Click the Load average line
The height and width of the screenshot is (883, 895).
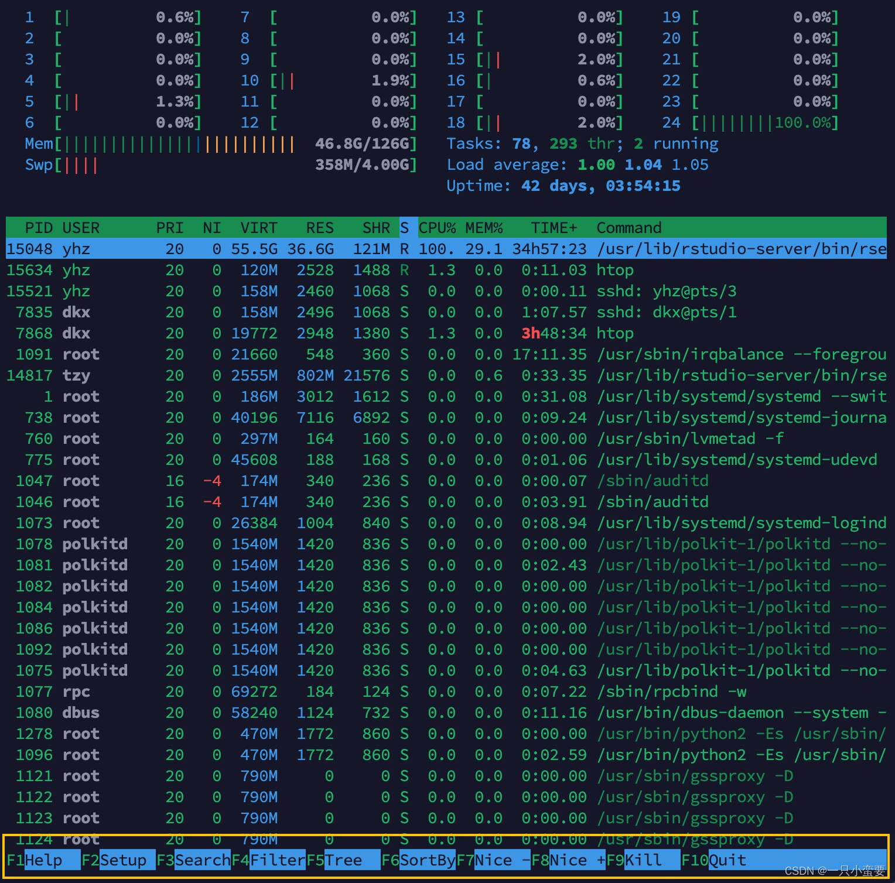click(x=578, y=165)
